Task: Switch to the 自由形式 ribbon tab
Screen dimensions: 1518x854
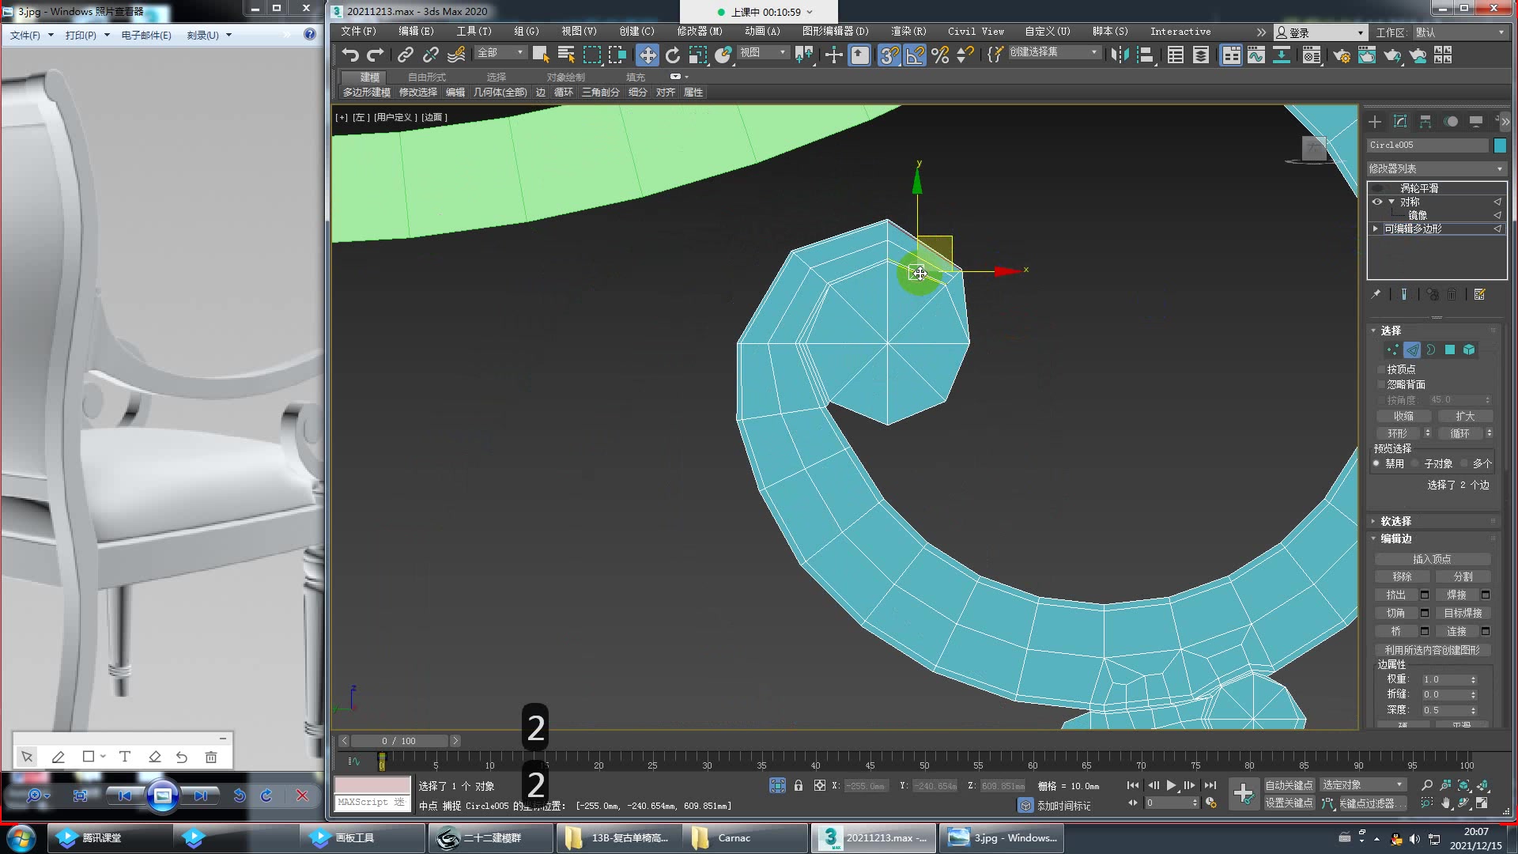Action: 427,77
